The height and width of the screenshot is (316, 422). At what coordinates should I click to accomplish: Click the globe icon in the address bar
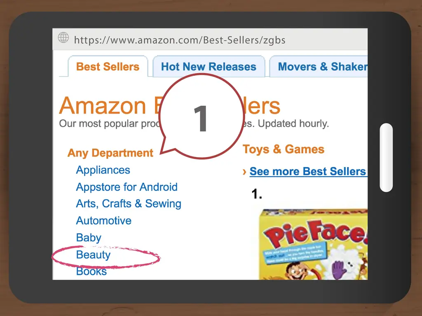point(63,37)
